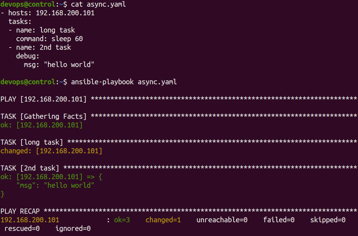Click the 'PLAY RECAP' header
The height and width of the screenshot is (236, 358).
click(20, 211)
